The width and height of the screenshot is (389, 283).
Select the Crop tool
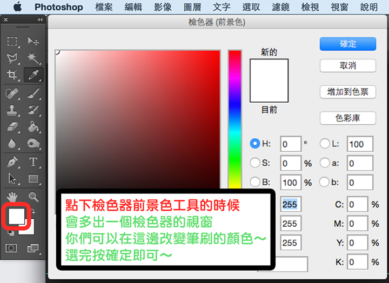[x=12, y=75]
